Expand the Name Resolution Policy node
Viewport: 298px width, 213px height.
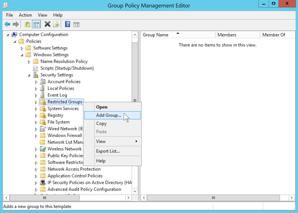[29, 62]
